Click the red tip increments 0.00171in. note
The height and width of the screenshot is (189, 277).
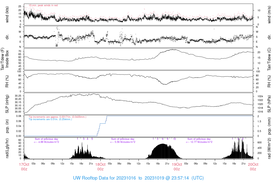(x=57, y=117)
